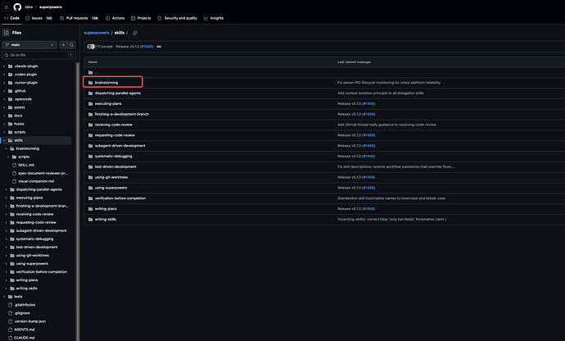The width and height of the screenshot is (565, 341).
Task: Open the superpowers repository link in the header
Action: (51, 7)
